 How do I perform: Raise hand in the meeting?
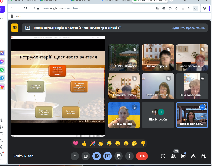tap(119, 156)
